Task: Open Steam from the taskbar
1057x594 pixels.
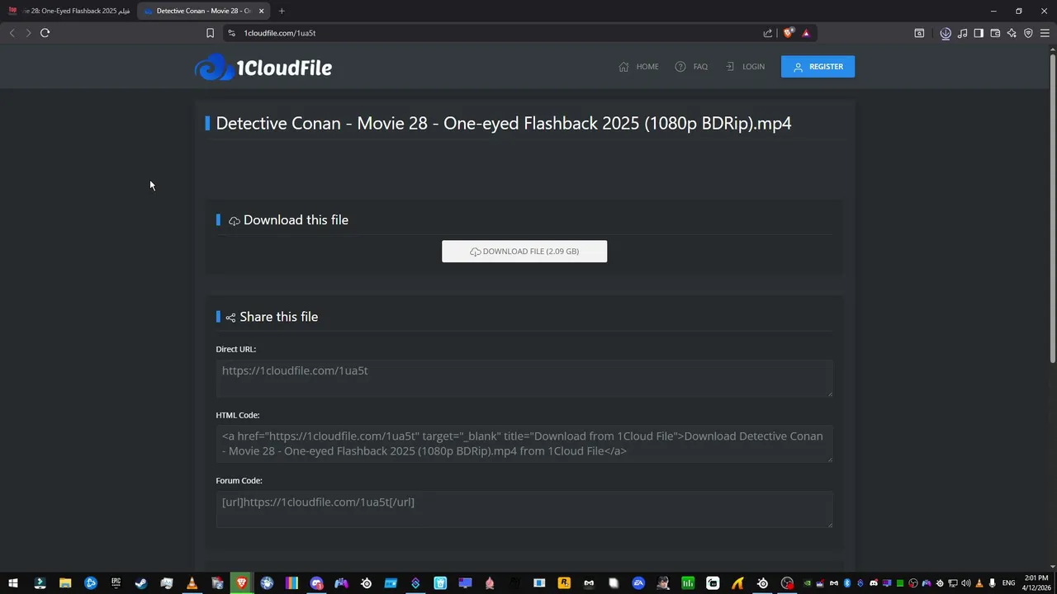Action: (141, 583)
